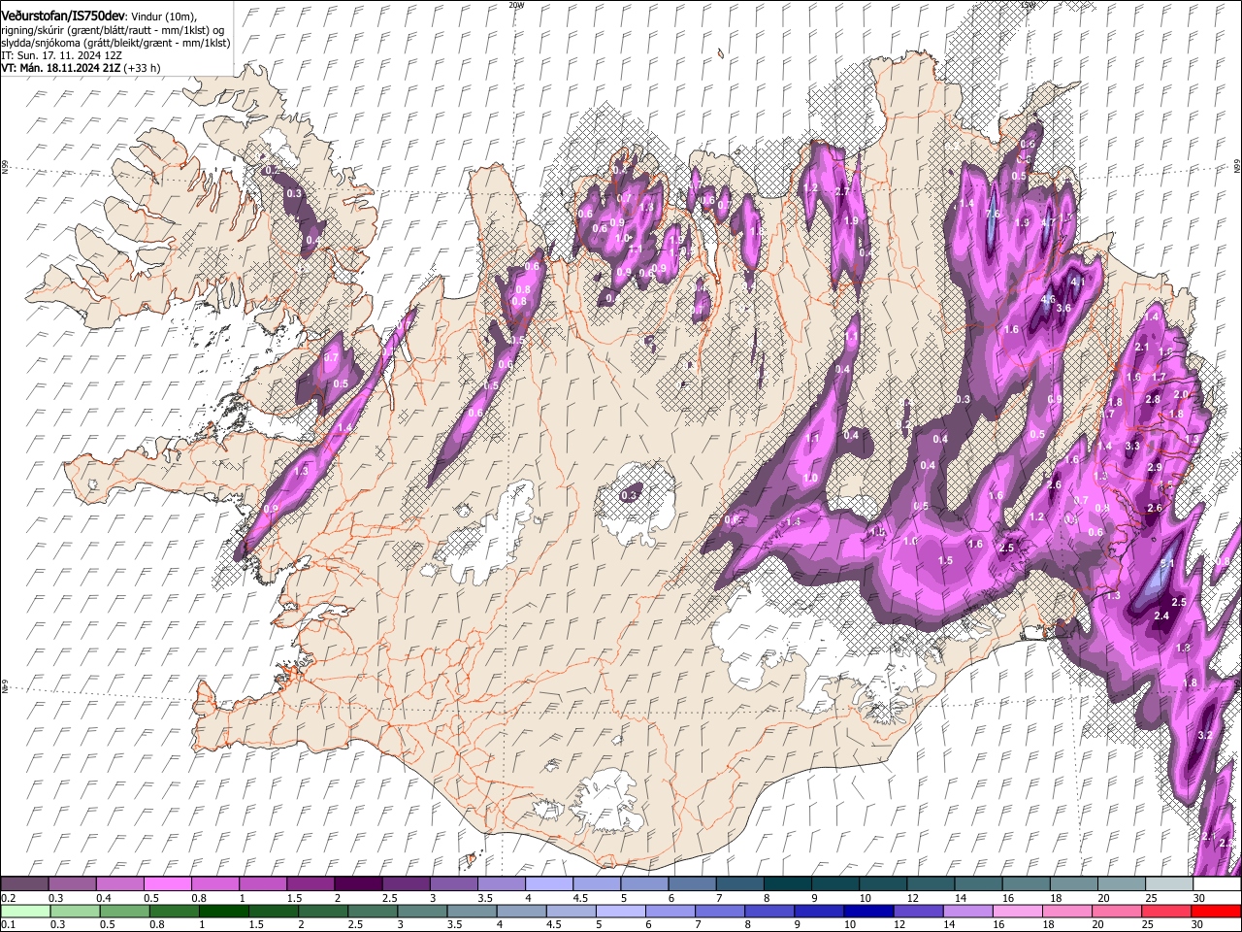Click the '2.4' value near the southeast coast
Viewport: 1242px width, 932px height.
point(1161,616)
